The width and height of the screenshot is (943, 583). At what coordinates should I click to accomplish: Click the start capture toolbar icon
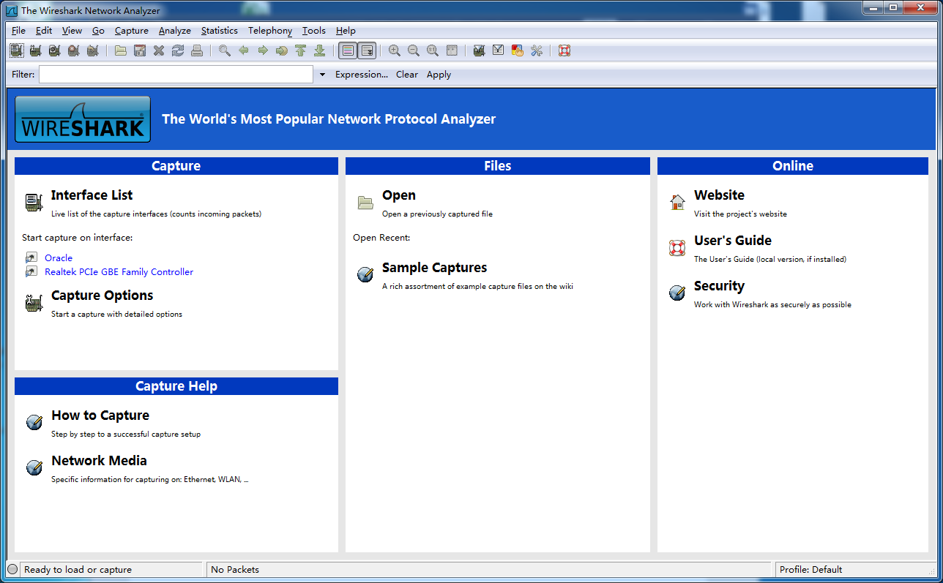tap(54, 50)
